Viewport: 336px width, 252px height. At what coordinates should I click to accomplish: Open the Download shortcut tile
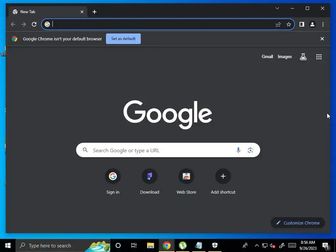pos(150,181)
